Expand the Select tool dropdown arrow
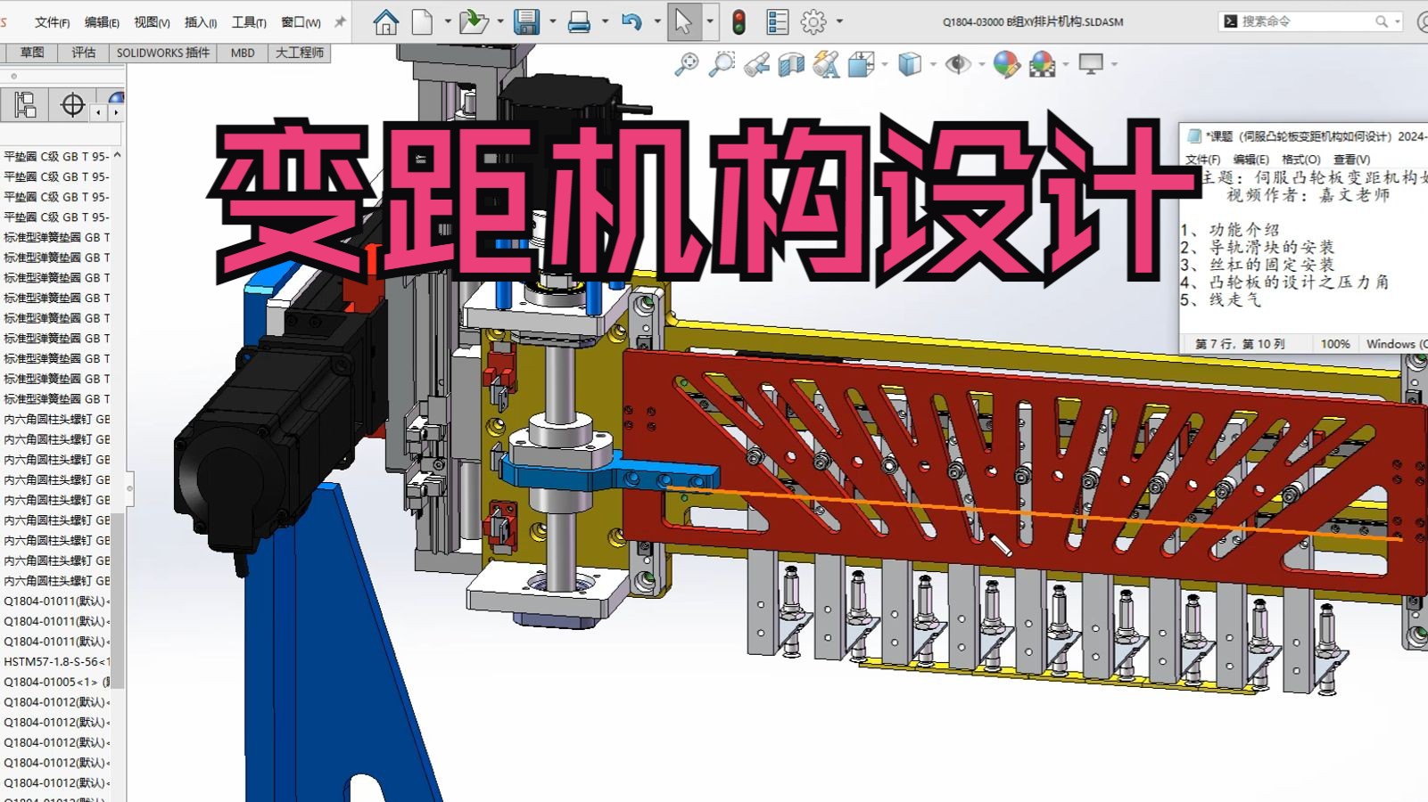The width and height of the screenshot is (1428, 802). (x=710, y=21)
